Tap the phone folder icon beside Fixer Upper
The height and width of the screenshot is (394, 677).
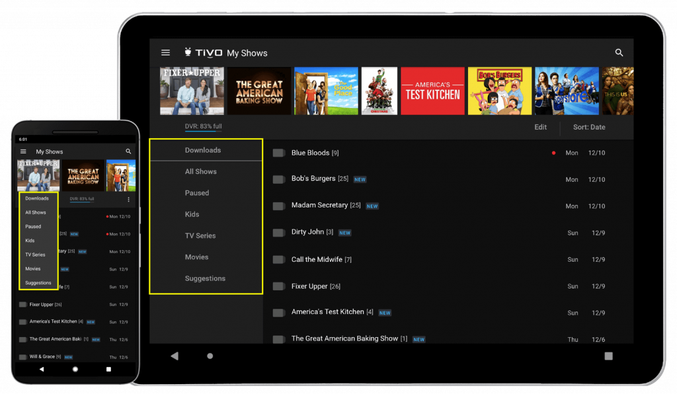[x=23, y=305]
